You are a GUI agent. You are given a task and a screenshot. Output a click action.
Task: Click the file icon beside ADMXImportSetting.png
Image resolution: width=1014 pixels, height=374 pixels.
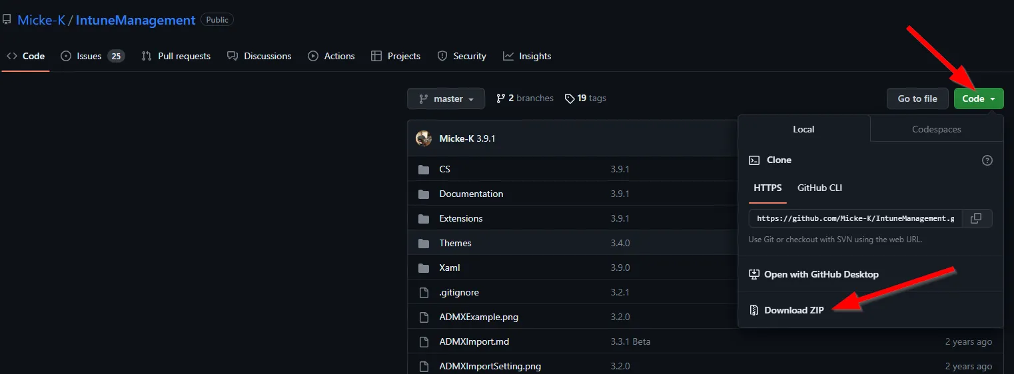click(x=424, y=367)
